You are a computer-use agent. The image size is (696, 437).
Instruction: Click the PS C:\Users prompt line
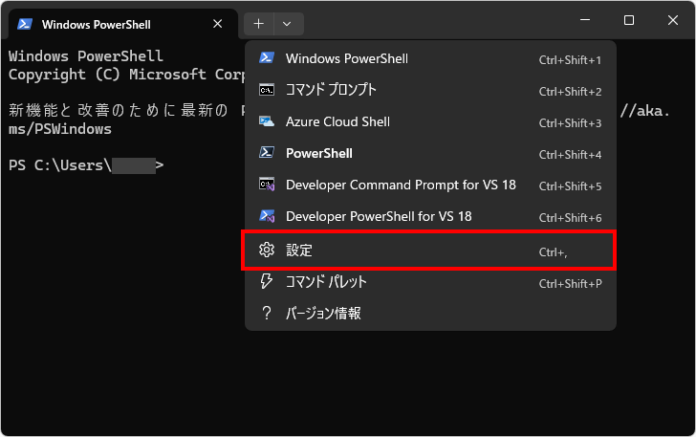[86, 165]
